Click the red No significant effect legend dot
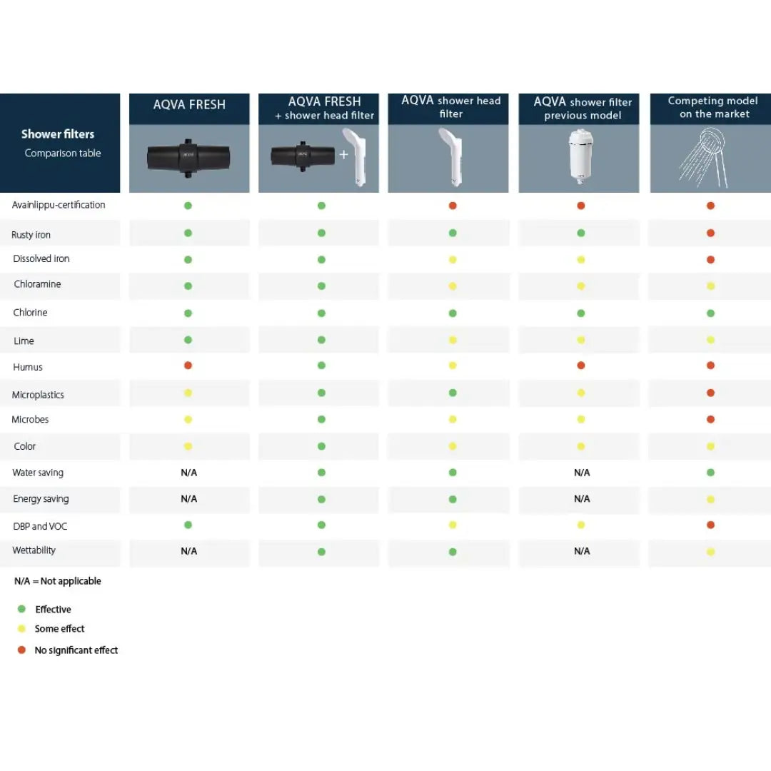Screen dimensions: 771x771 [x=21, y=650]
